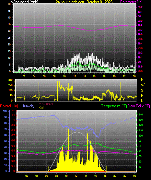The height and width of the screenshot is (180, 151).
Task: Click the 100 humidity scale value
Action: (5, 111)
